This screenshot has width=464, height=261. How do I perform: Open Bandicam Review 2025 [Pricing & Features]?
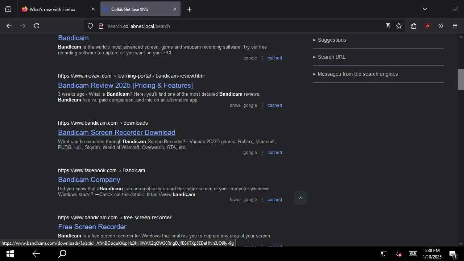click(x=125, y=85)
